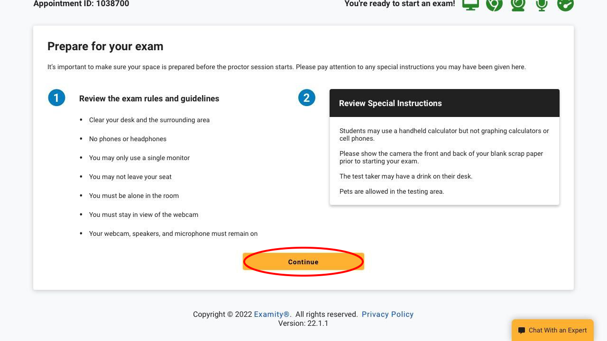Click the blue step 1 circle
607x341 pixels.
[x=56, y=98]
